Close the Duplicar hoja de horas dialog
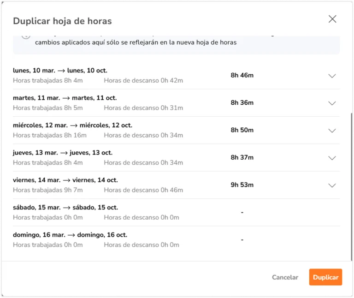 click(332, 19)
